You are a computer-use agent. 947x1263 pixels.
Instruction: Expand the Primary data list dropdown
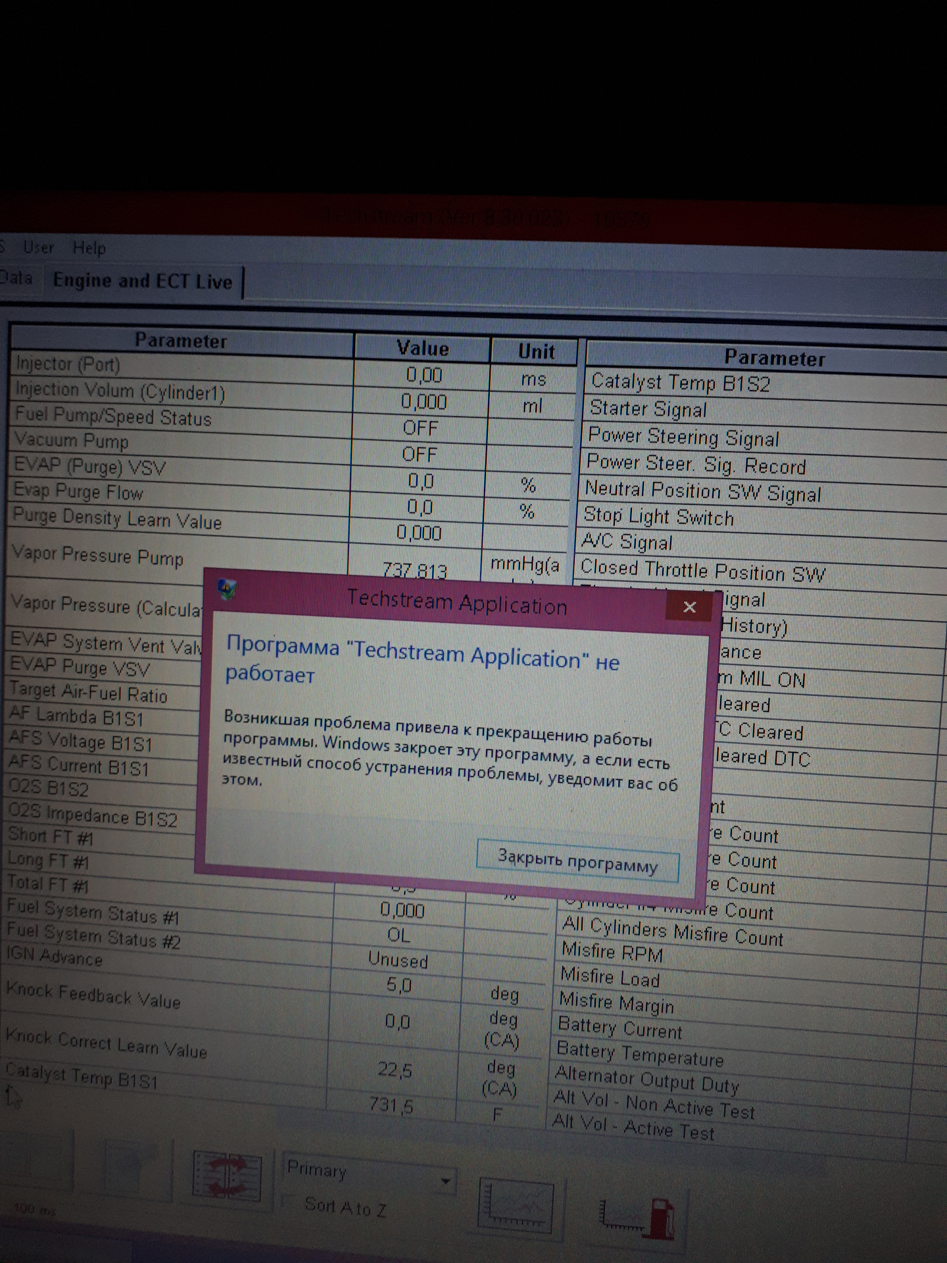[445, 1182]
